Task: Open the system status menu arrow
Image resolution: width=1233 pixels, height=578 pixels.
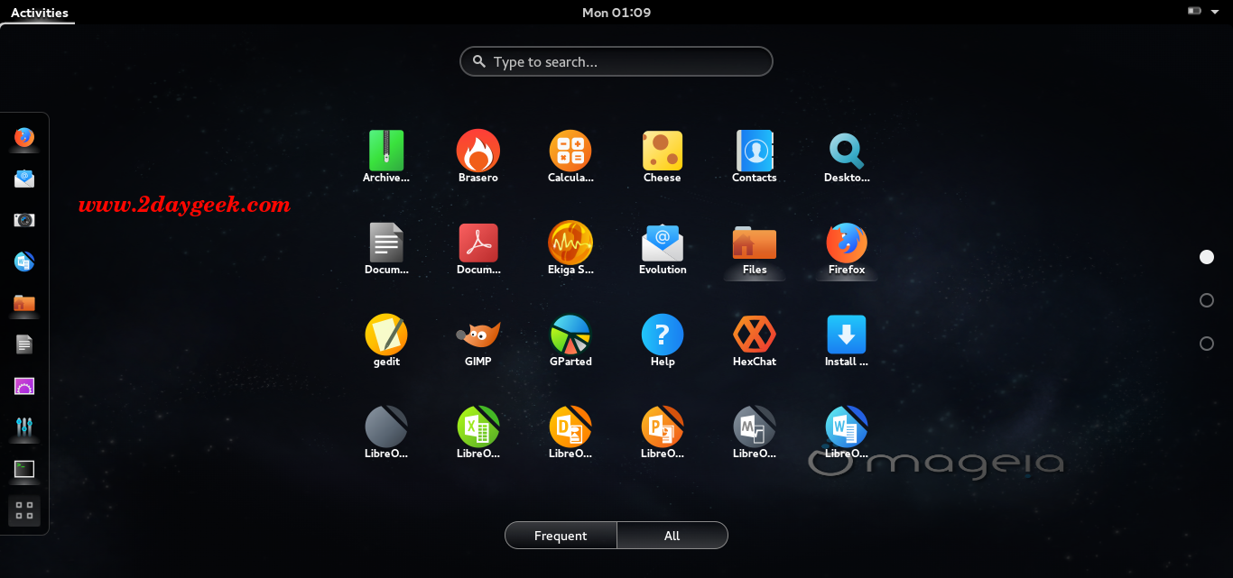Action: [1214, 12]
